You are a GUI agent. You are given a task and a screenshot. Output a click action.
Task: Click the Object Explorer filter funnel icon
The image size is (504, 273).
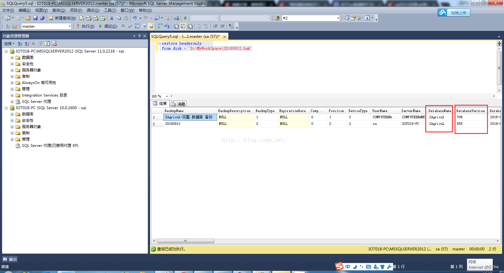click(40, 44)
